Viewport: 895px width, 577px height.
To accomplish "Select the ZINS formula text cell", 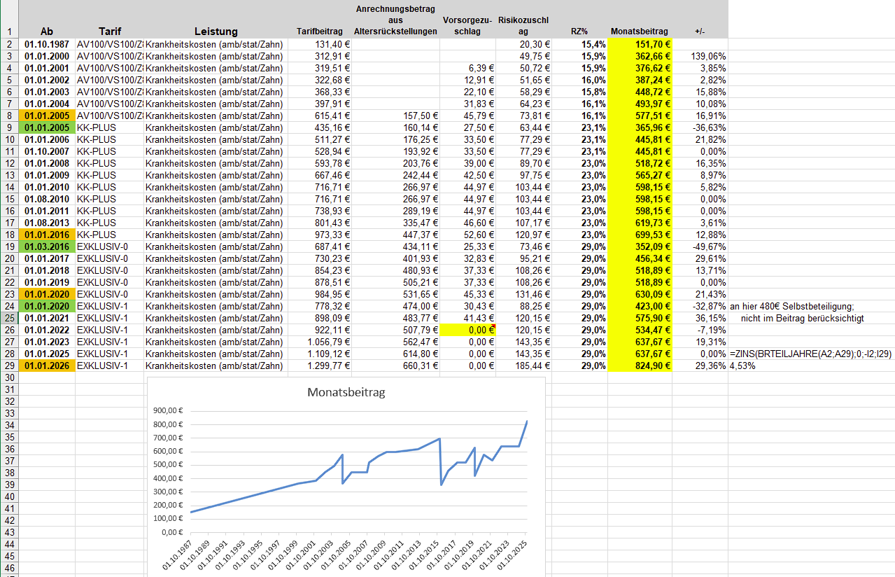I will point(810,354).
